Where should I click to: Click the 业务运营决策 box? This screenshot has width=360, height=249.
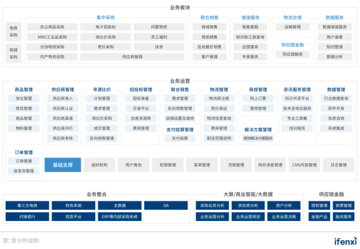[284, 217]
